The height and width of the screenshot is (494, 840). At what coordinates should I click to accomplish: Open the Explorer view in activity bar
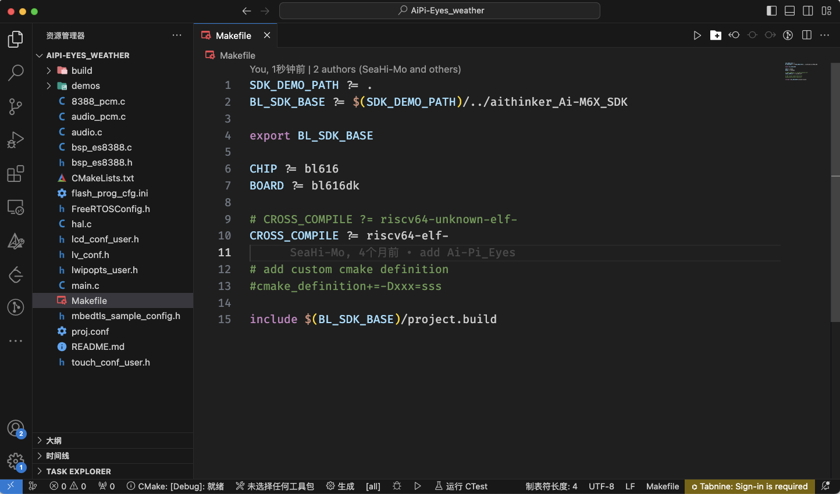(16, 40)
